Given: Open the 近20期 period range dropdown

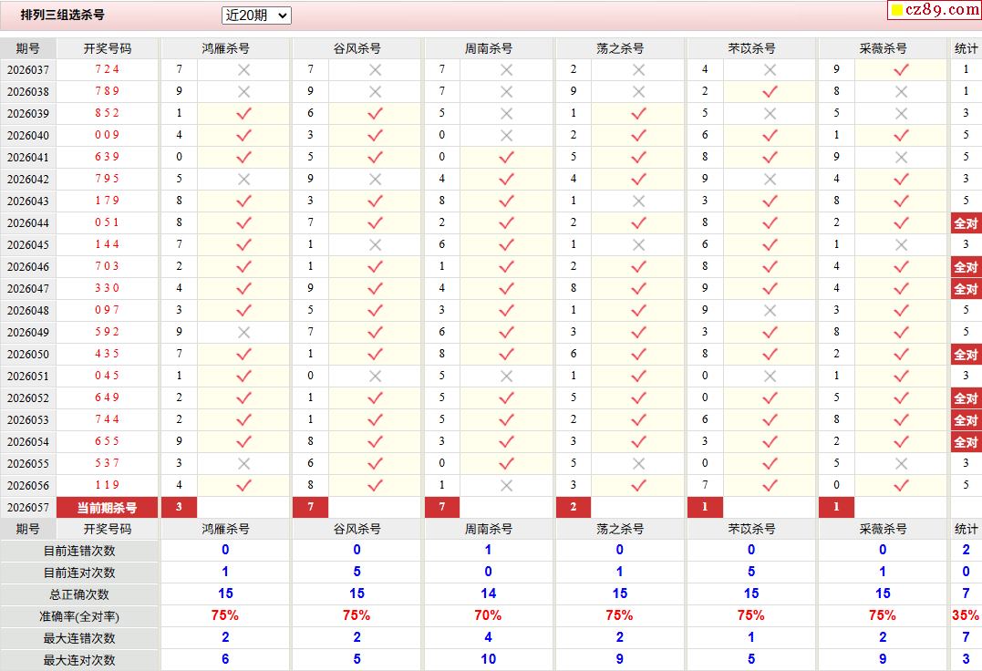Looking at the screenshot, I should (256, 15).
